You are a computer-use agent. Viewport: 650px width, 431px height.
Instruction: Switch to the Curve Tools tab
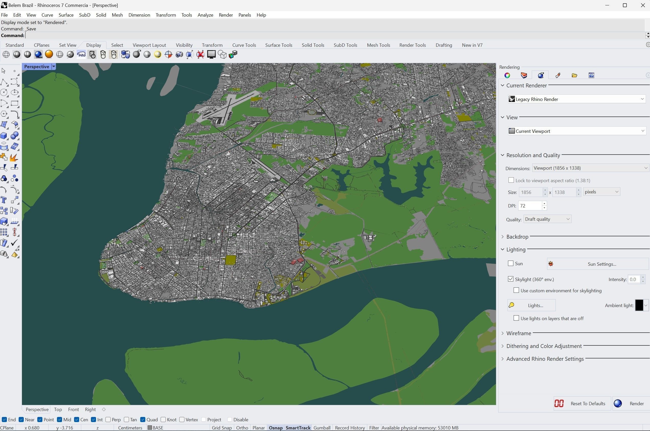pyautogui.click(x=244, y=45)
